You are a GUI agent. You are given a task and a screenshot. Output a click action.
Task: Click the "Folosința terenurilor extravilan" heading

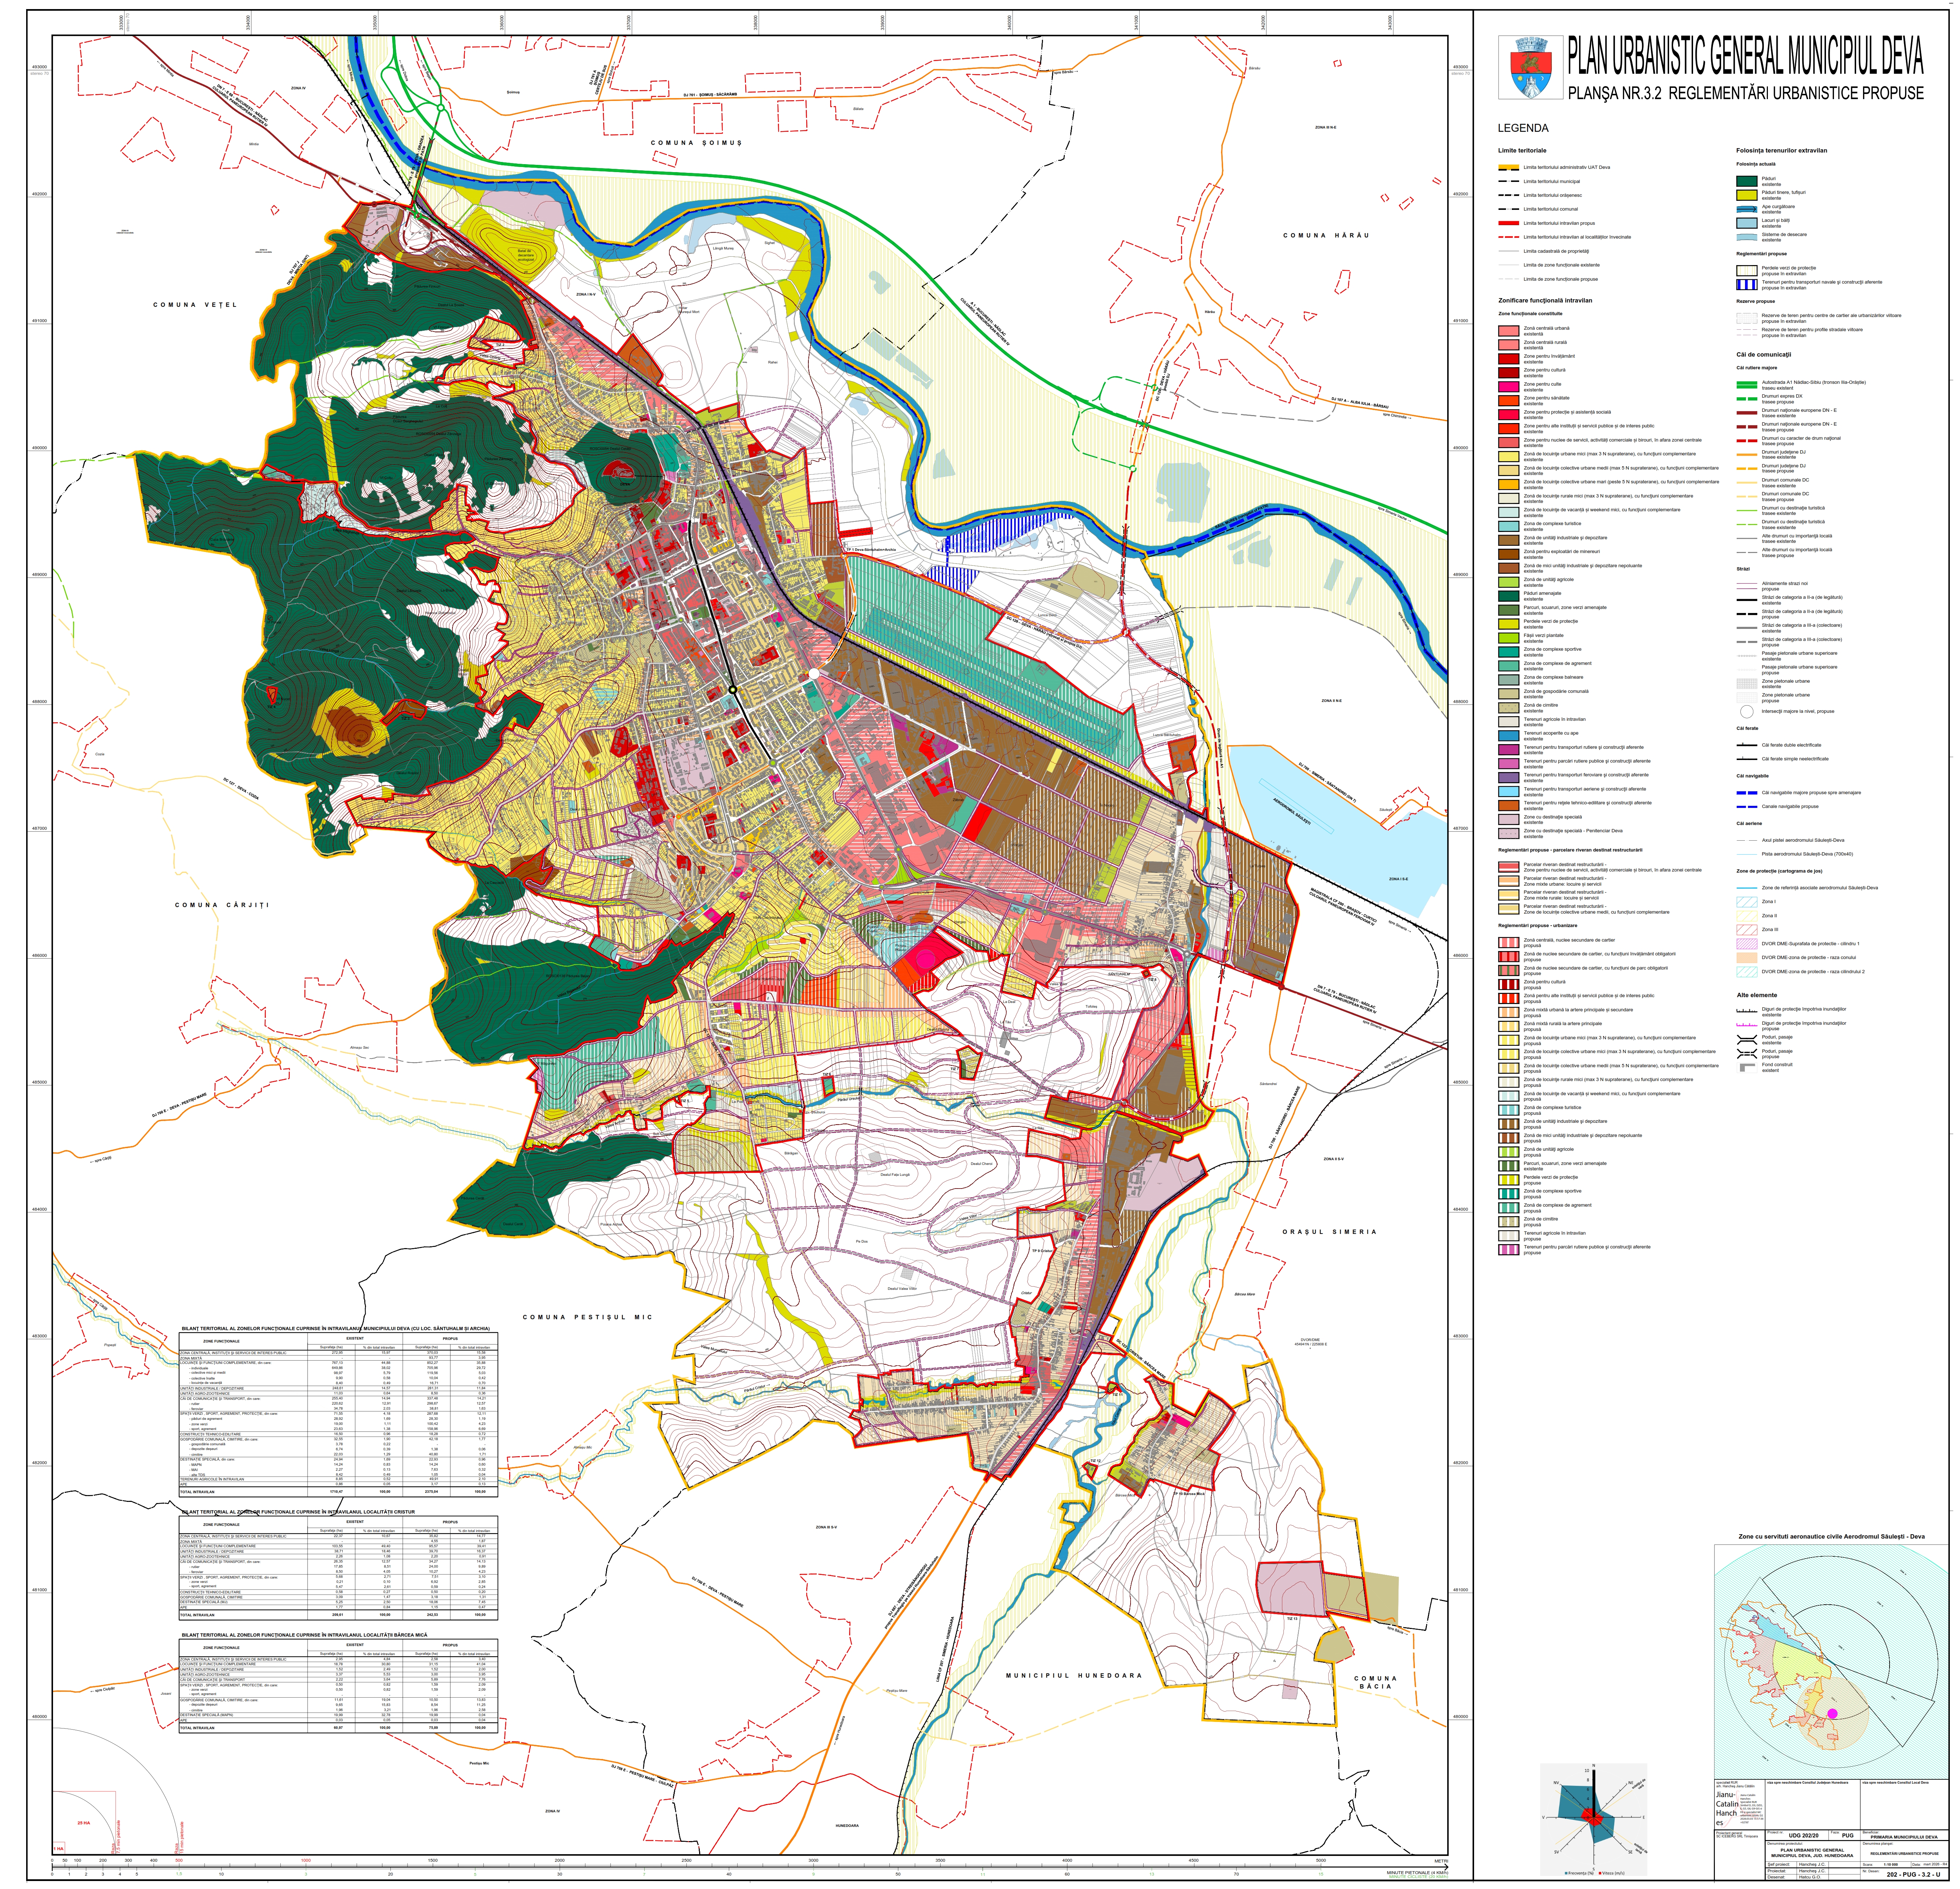click(1782, 151)
